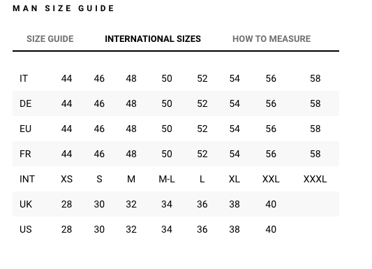Image resolution: width=372 pixels, height=269 pixels.
Task: Click the FR row label
Action: (25, 154)
